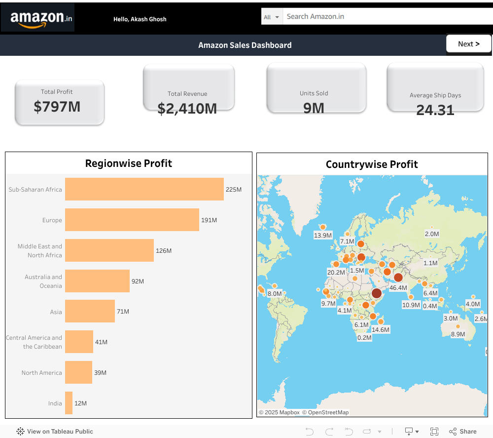Click the Hello, Akash Ghosh greeting
The width and height of the screenshot is (493, 438).
click(140, 19)
